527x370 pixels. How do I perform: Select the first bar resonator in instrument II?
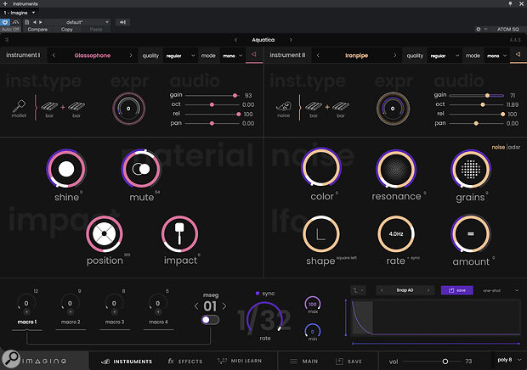314,107
